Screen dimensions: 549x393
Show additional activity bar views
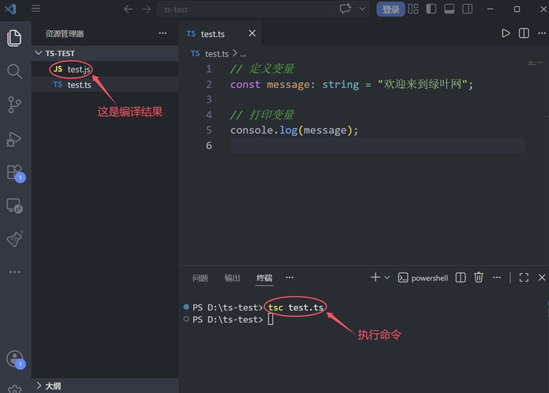[x=15, y=272]
